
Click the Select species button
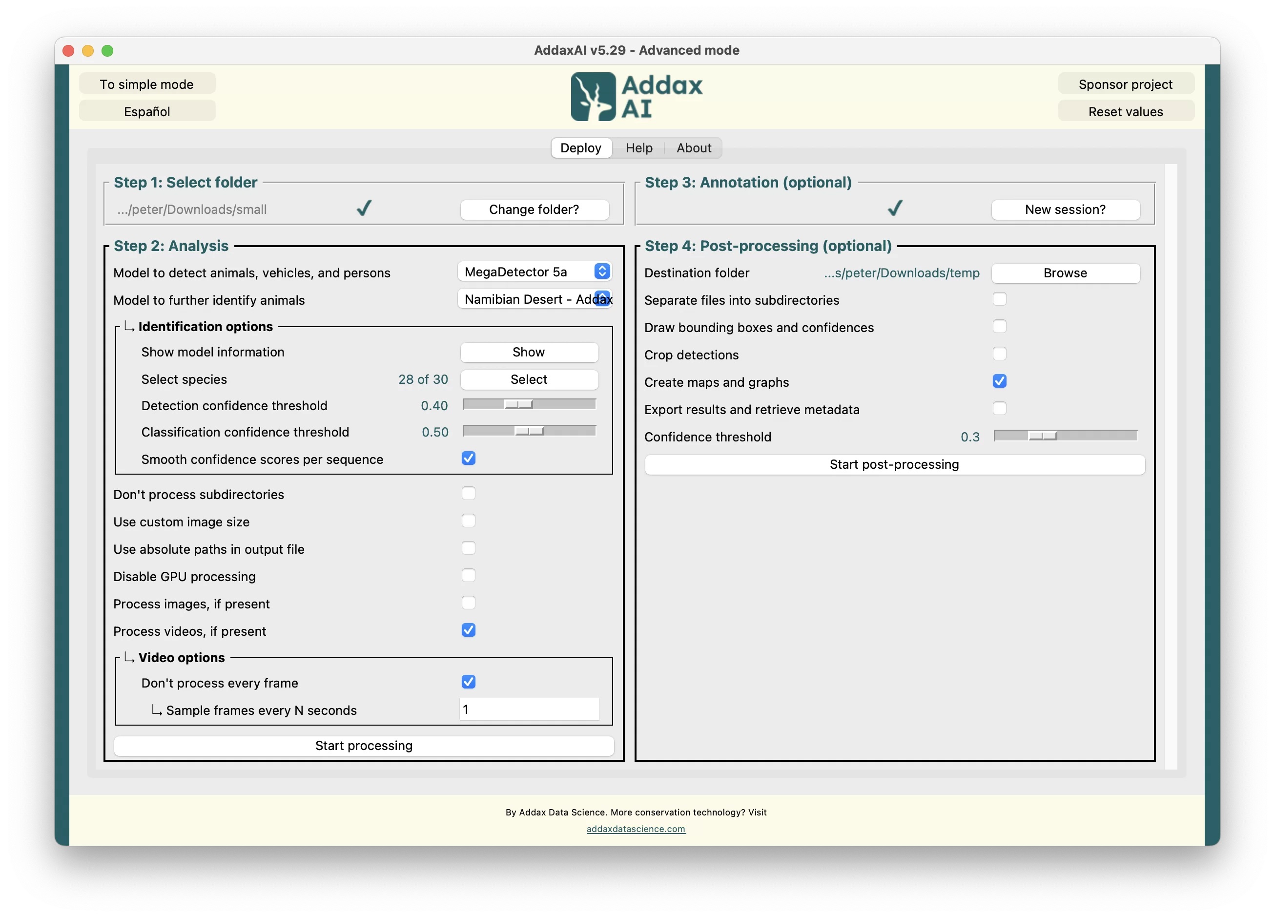[529, 379]
